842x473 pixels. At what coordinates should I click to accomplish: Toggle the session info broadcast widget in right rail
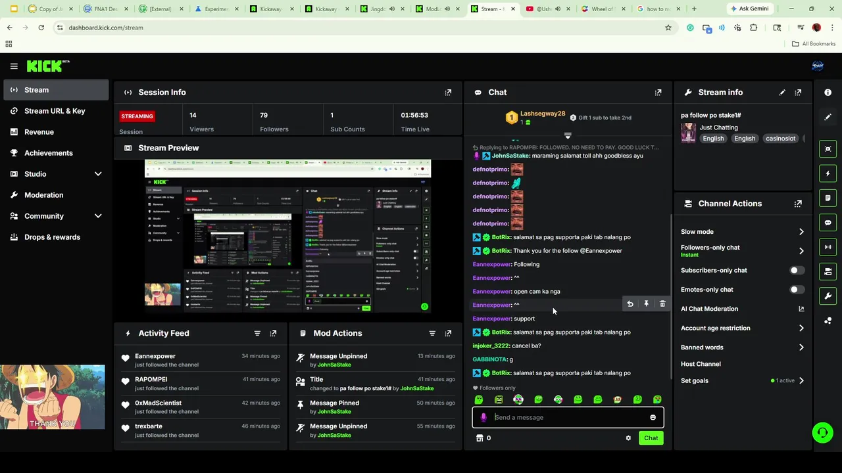tap(828, 247)
